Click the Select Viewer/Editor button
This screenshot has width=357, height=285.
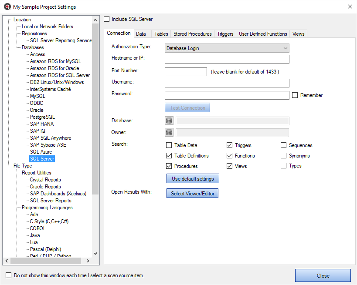click(x=192, y=194)
